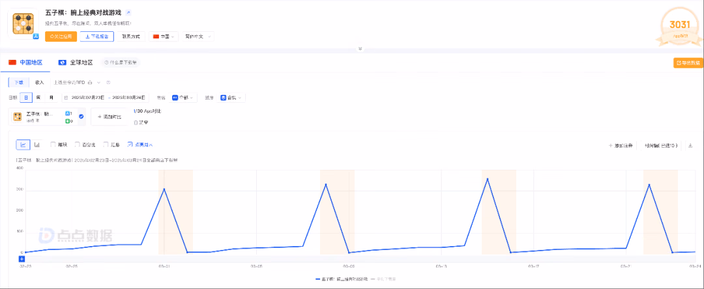This screenshot has height=289, width=704.
Task: Click the lock icon next to RPD
Action: pyautogui.click(x=90, y=83)
